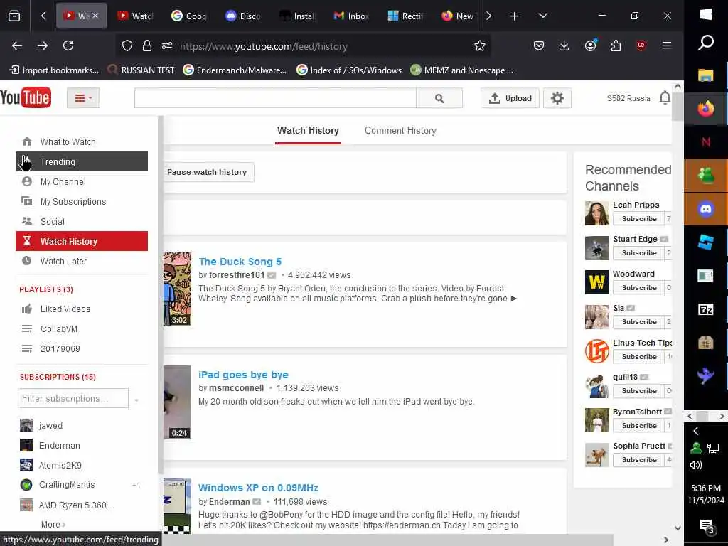Open the notifications bell
This screenshot has height=546, width=728.
665,98
